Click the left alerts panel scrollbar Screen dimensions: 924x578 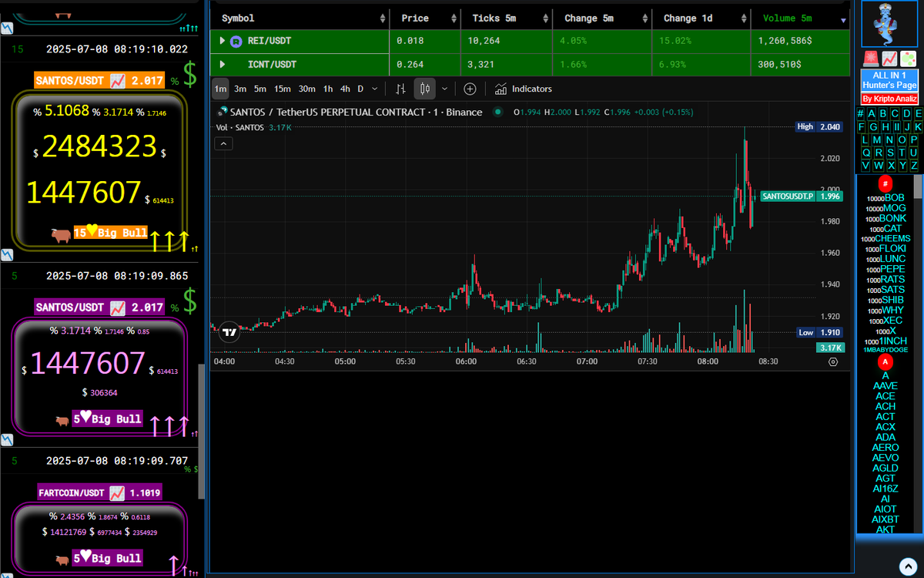pyautogui.click(x=203, y=432)
